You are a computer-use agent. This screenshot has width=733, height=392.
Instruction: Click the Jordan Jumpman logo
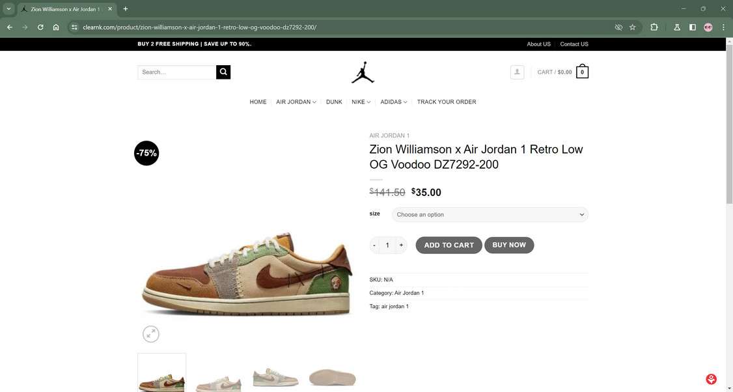click(x=363, y=72)
